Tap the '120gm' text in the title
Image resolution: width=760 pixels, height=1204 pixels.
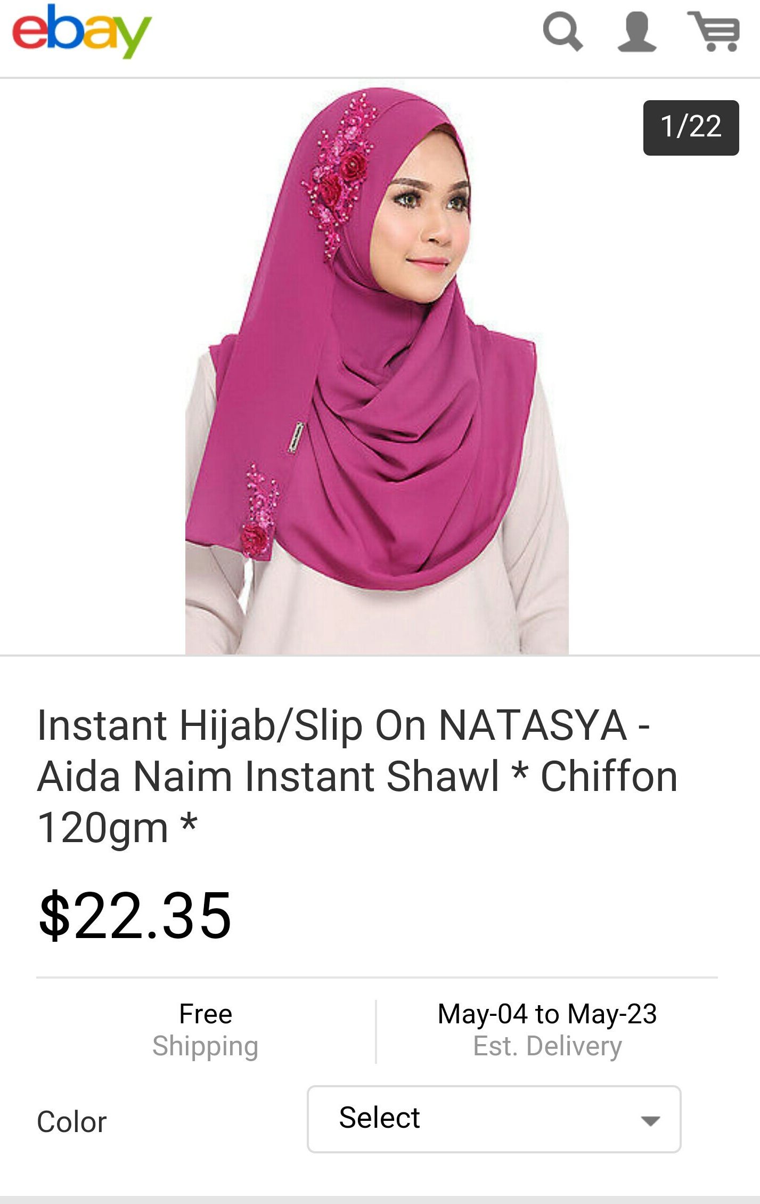pyautogui.click(x=103, y=828)
